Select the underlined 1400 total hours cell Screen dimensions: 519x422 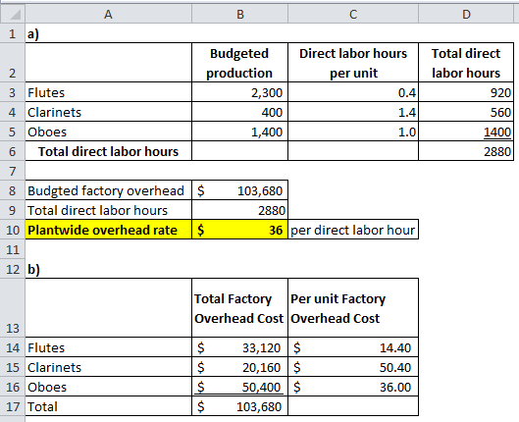(466, 132)
